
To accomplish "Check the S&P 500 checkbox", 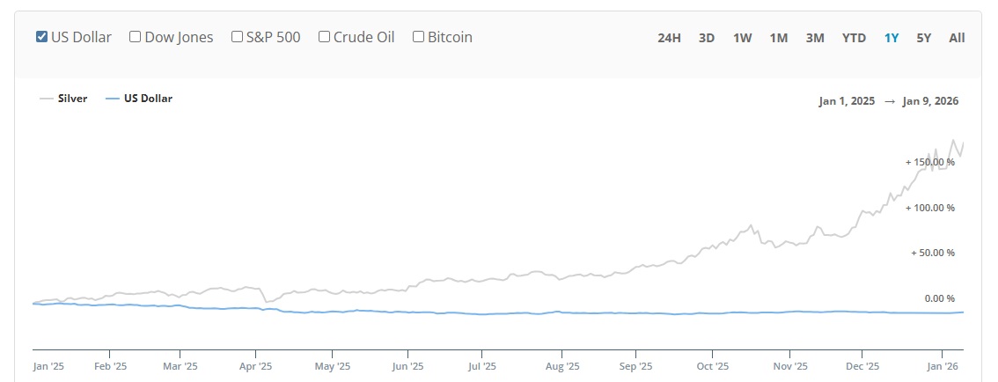I will pyautogui.click(x=237, y=37).
